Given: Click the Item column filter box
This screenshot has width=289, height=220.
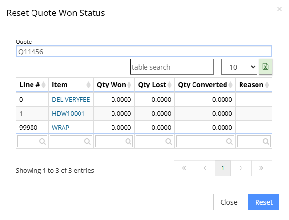Looking at the screenshot, I should (x=71, y=141).
